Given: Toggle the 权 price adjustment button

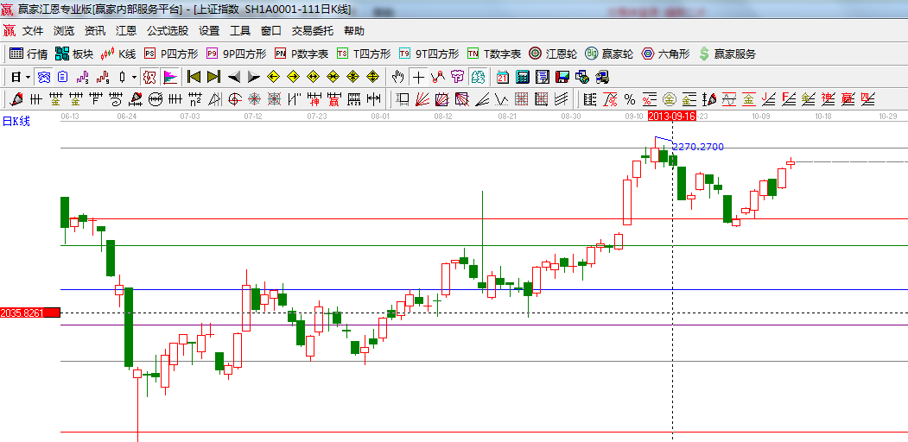Looking at the screenshot, I should tap(149, 77).
